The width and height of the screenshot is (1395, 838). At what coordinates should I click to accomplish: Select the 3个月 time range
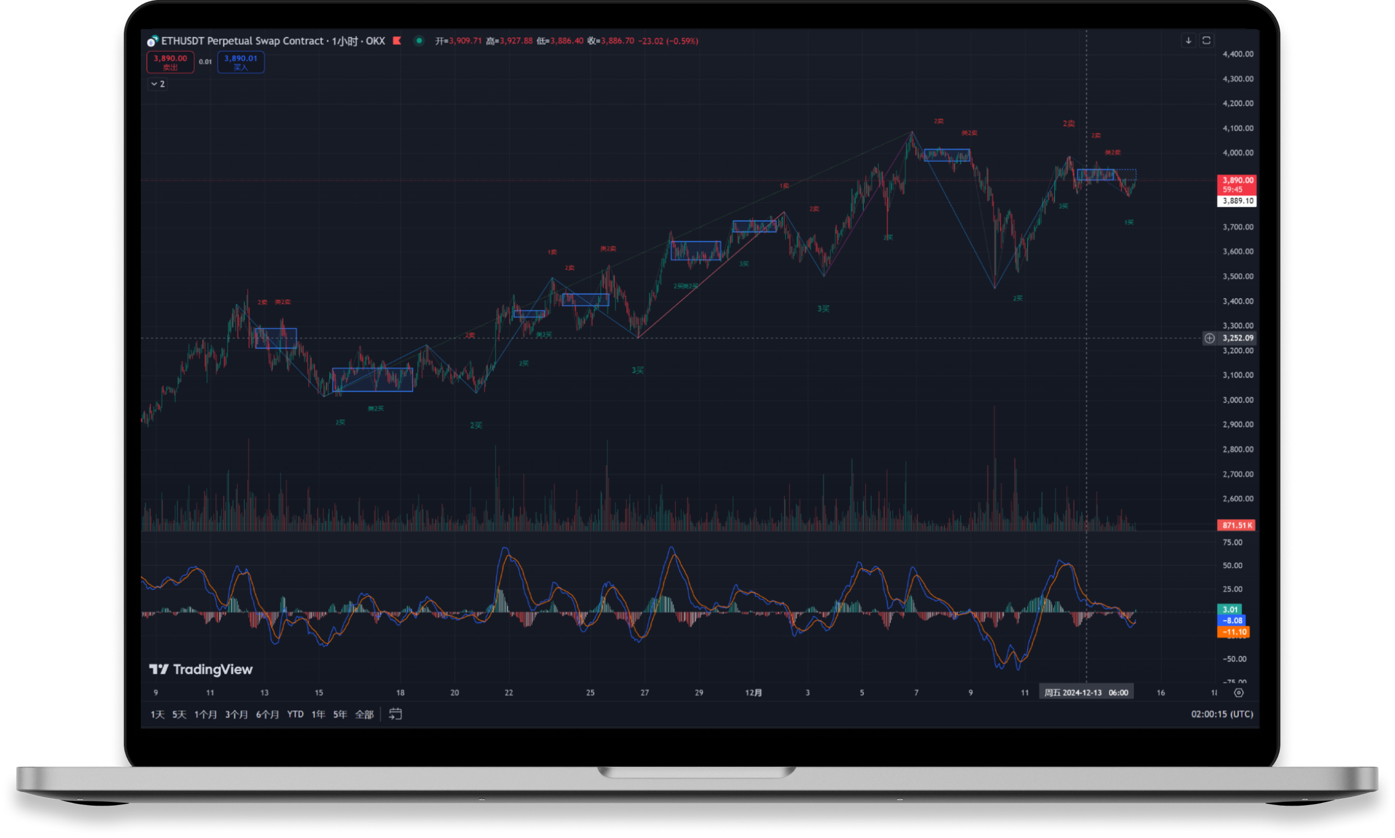click(x=236, y=714)
